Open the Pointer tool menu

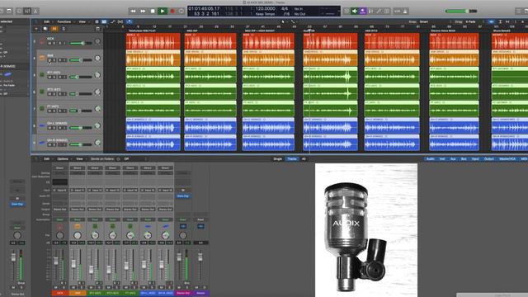283,21
